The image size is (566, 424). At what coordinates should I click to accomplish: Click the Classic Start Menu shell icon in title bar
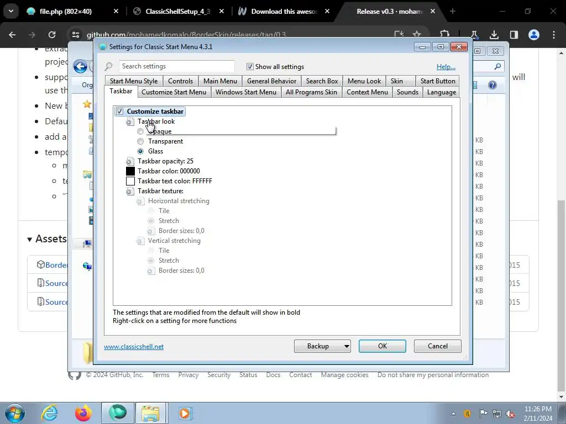(102, 46)
